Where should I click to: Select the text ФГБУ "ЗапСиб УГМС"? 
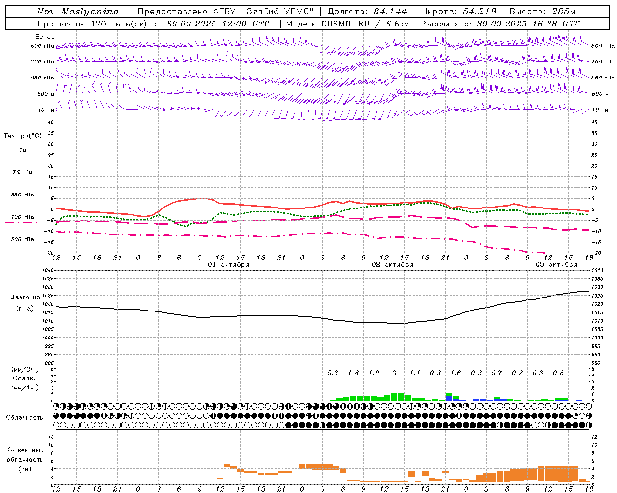[265, 12]
